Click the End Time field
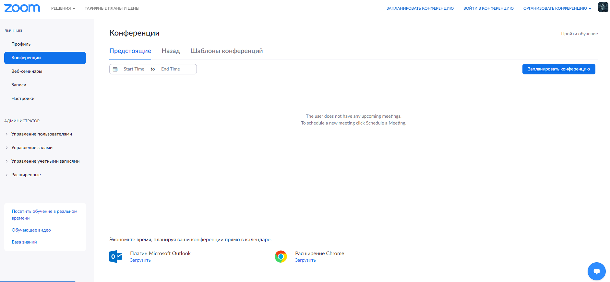This screenshot has height=282, width=610. point(171,69)
